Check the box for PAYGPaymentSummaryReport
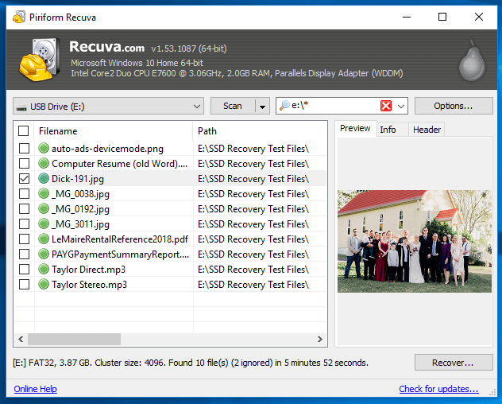This screenshot has height=404, width=502. pyautogui.click(x=24, y=254)
